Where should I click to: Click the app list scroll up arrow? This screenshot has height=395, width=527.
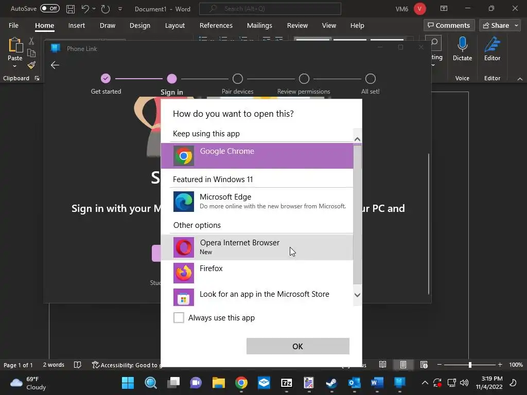[357, 139]
